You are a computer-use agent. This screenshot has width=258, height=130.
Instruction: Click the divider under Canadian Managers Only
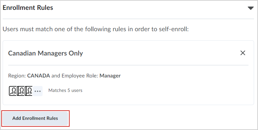128,65
